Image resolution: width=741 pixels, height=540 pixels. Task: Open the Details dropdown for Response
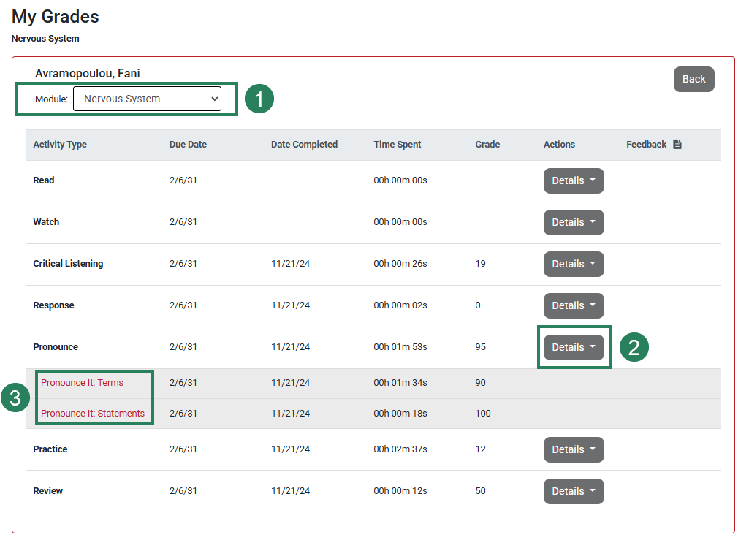(573, 305)
